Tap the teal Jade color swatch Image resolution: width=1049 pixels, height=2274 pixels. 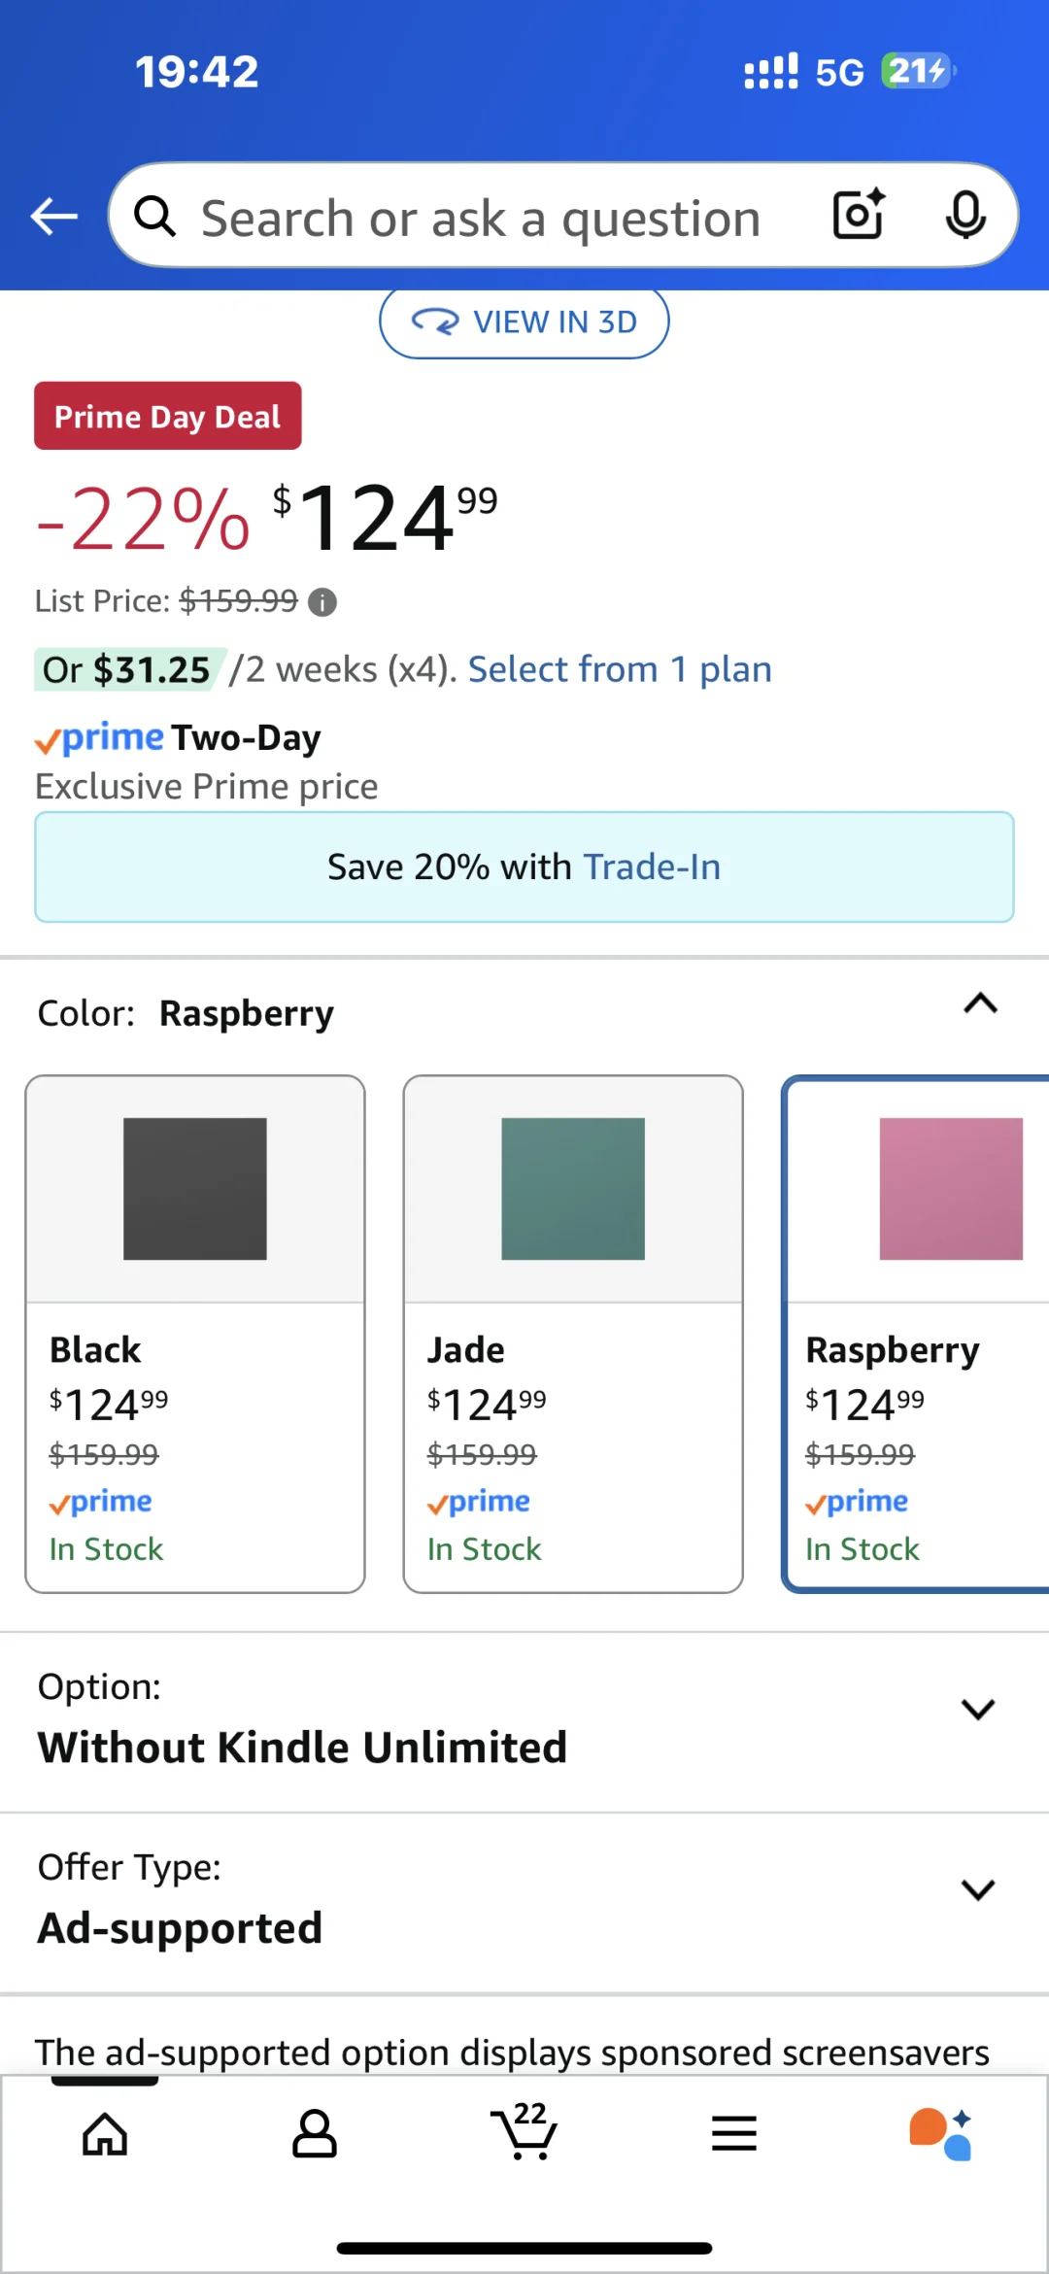pos(573,1189)
